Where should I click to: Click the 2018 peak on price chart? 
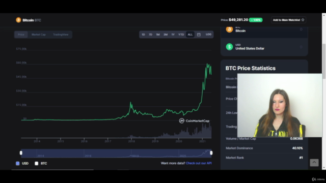[x=130, y=103]
